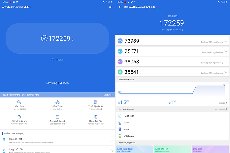Open the AnTuTu settings gear icon
The height and width of the screenshot is (153, 230).
pos(110,7)
